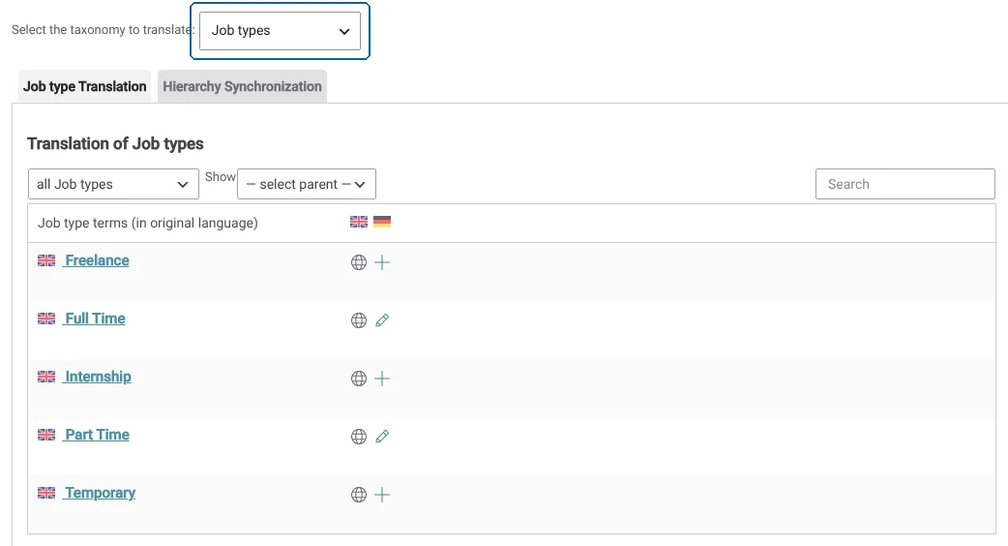Edit German translation of Full Time
This screenshot has height=546, width=1008.
click(x=382, y=320)
